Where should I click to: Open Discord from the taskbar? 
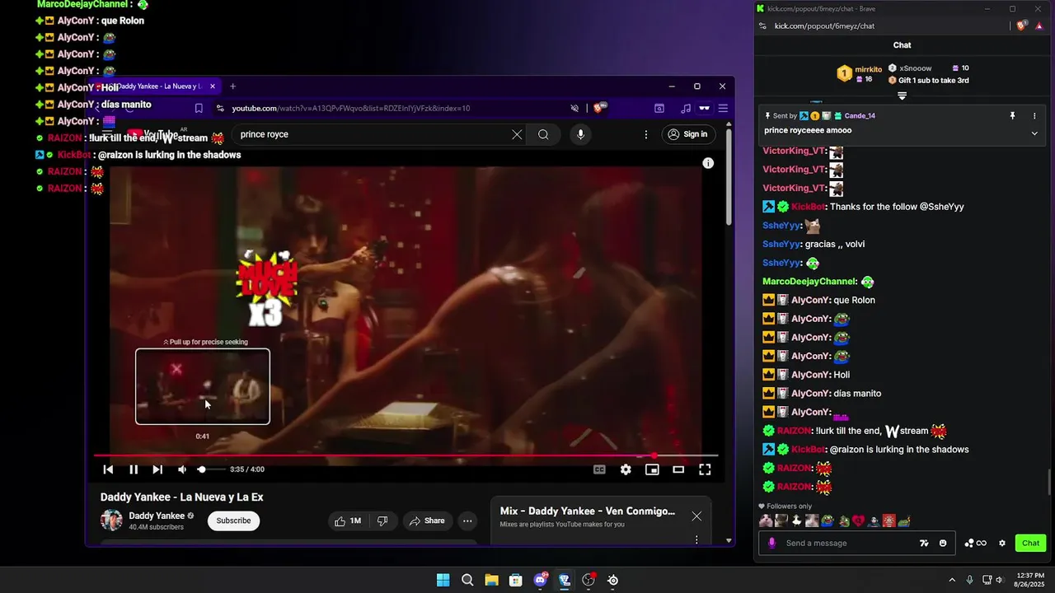[540, 580]
